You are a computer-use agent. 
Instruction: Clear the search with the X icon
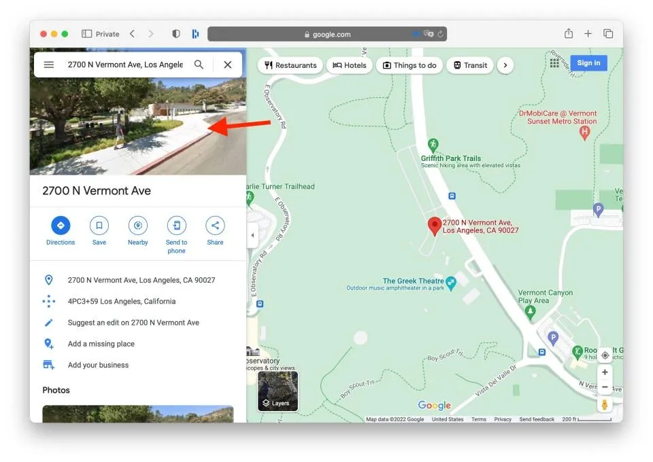click(228, 65)
